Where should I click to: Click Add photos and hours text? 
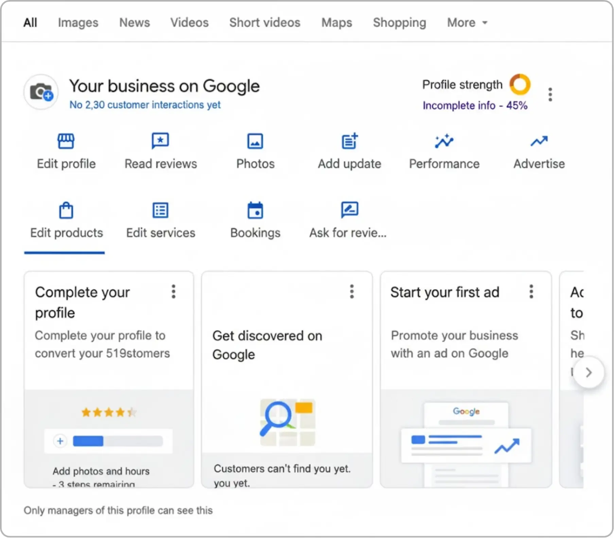(101, 471)
